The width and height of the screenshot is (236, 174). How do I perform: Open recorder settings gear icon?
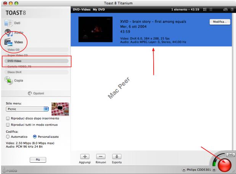click(214, 170)
